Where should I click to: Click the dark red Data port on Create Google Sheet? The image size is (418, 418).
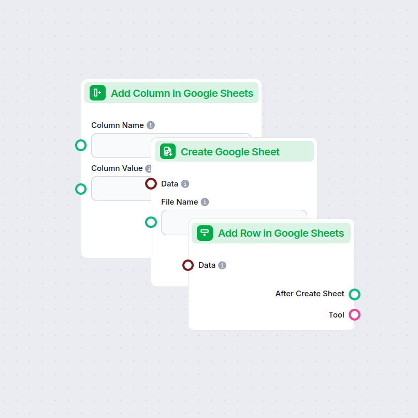point(151,183)
